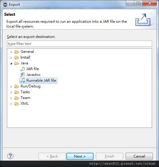Click the Runnable JAR file icon

coord(23,80)
